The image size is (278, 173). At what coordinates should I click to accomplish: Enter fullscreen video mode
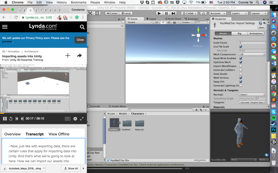pos(82,119)
